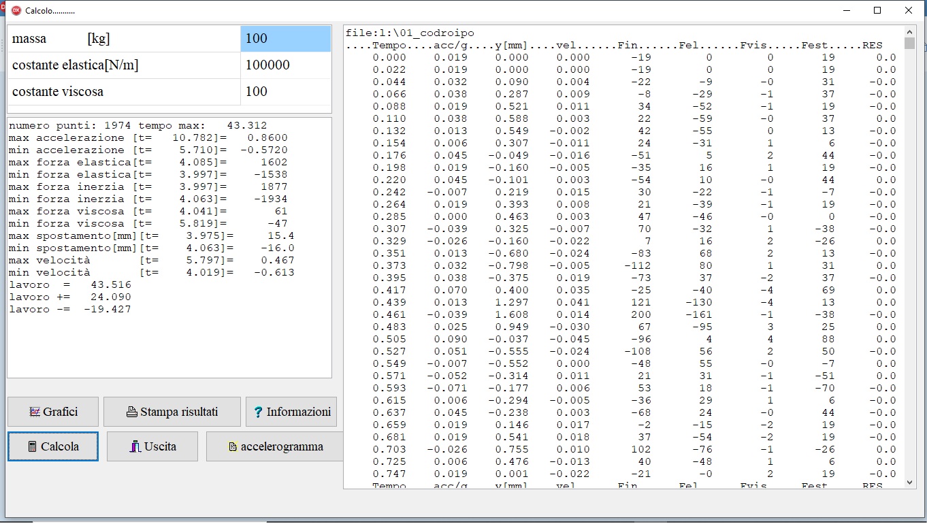
Task: Click the 'massa [kg]' label
Action: click(x=61, y=39)
